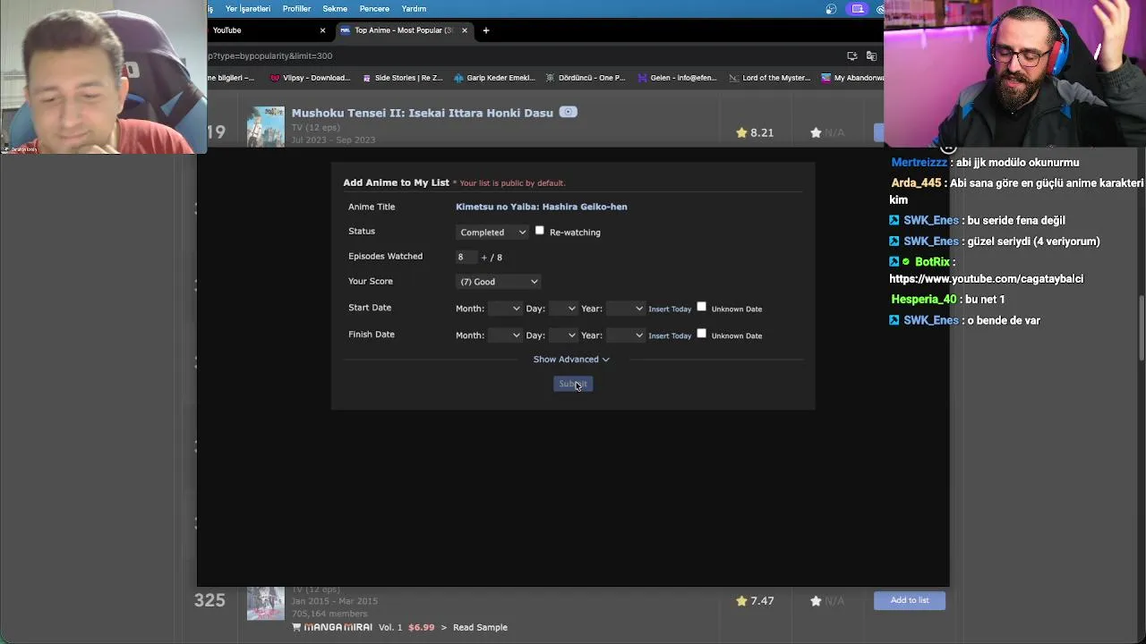1146x644 pixels.
Task: Click the rank 325 anime thumbnail
Action: point(266,603)
